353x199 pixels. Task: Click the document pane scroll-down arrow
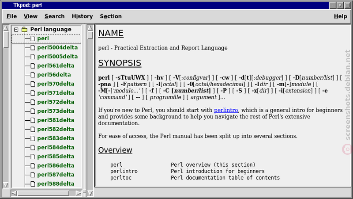(90, 193)
